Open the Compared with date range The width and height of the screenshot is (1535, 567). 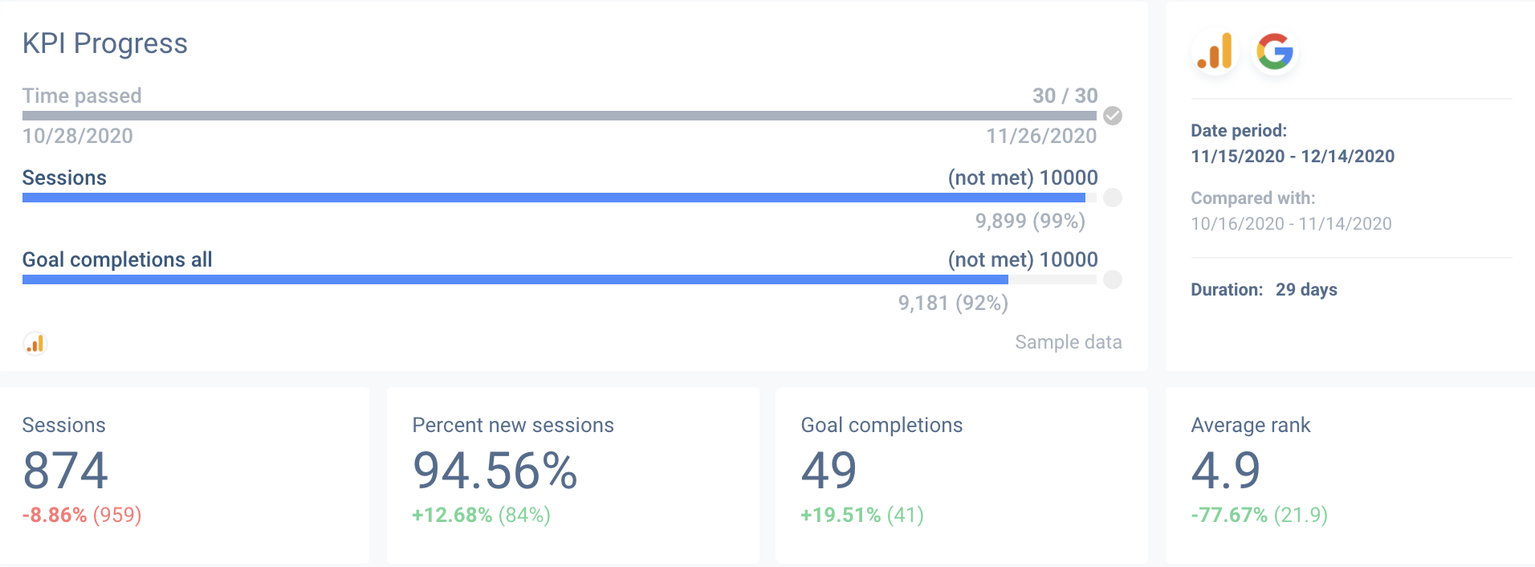[1291, 223]
